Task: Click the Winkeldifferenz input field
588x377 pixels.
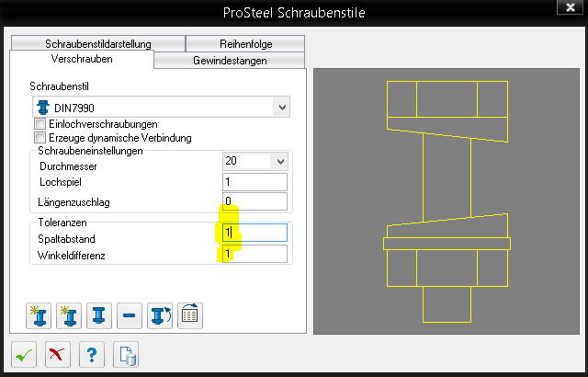Action: coord(255,254)
